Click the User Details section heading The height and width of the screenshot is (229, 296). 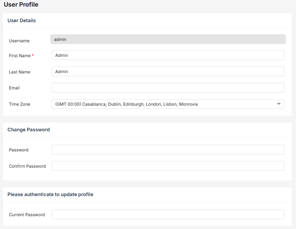[22, 20]
